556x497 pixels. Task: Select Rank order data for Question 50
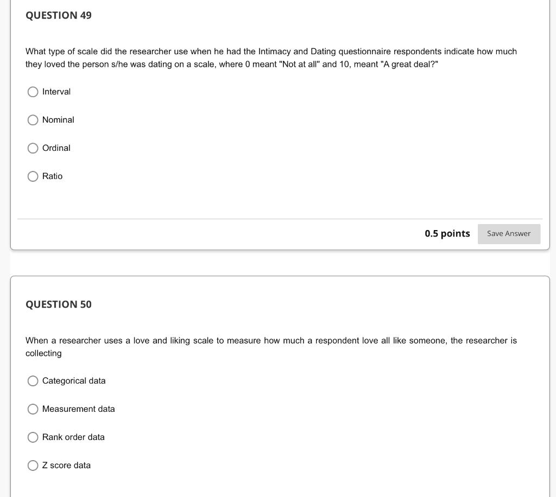coord(33,437)
